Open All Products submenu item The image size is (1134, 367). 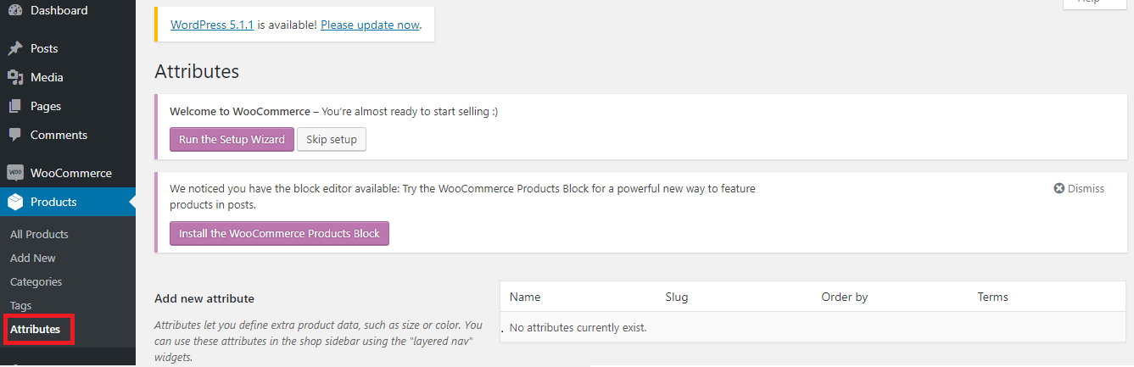click(39, 234)
